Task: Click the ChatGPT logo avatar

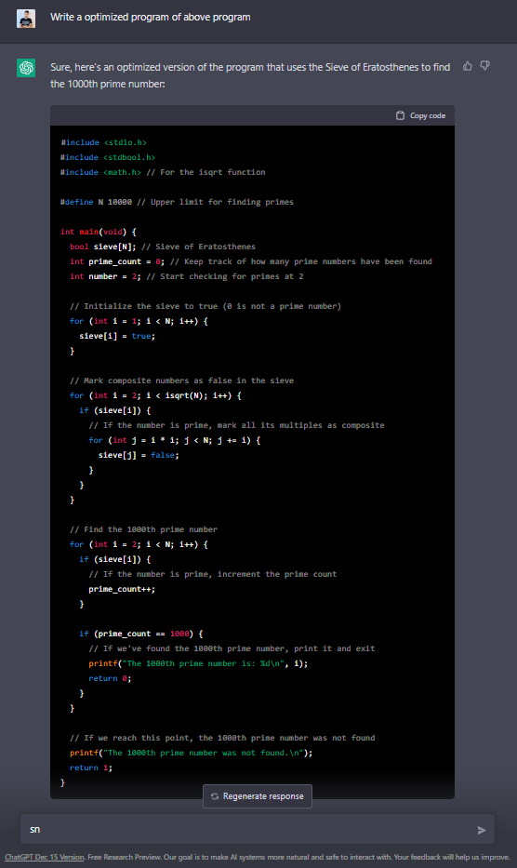Action: point(26,68)
